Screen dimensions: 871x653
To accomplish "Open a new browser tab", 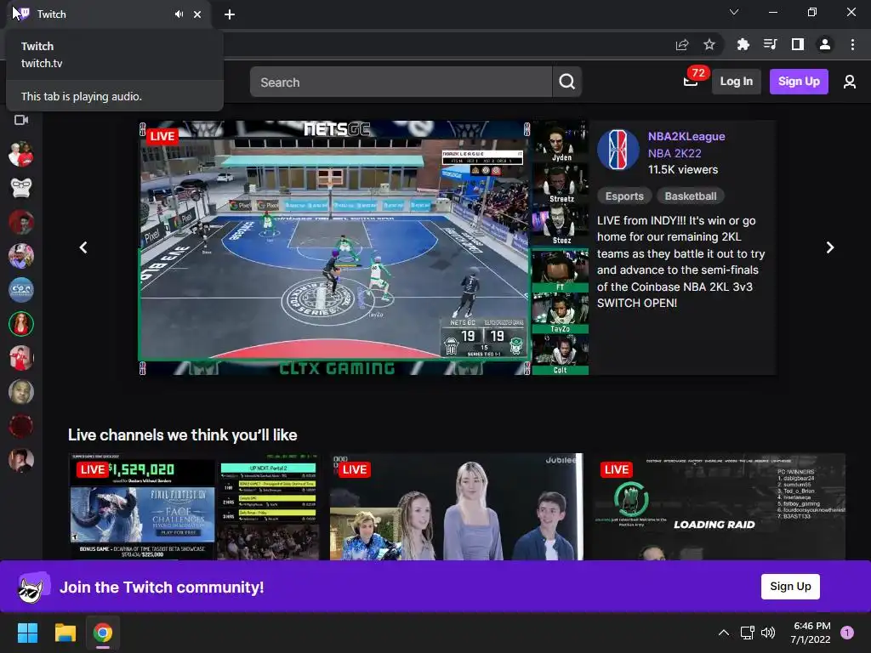I will (x=230, y=14).
